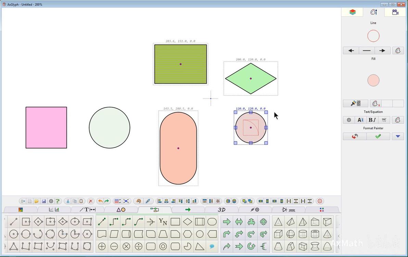Click the rotate shape orange icon
This screenshot has width=408, height=257.
click(139, 201)
